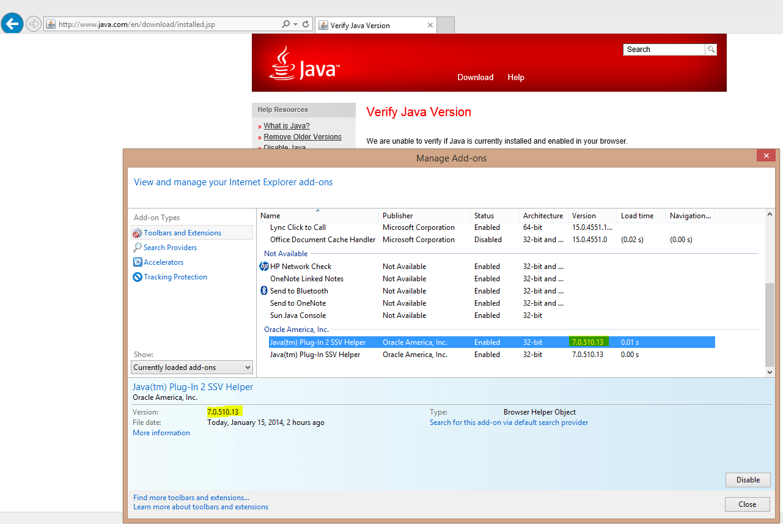
Task: Open the More information link
Action: click(161, 433)
